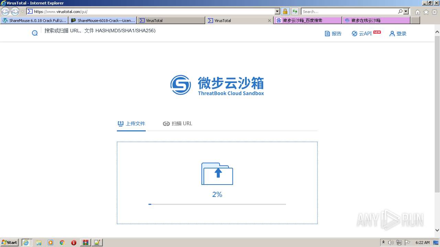The height and width of the screenshot is (247, 440).
Task: Select the 扫描 URL tab
Action: [x=177, y=123]
